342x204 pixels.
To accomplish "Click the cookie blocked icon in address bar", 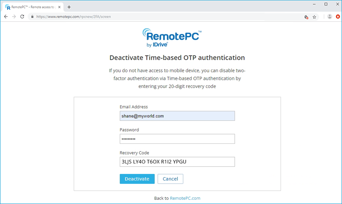I will pyautogui.click(x=306, y=17).
